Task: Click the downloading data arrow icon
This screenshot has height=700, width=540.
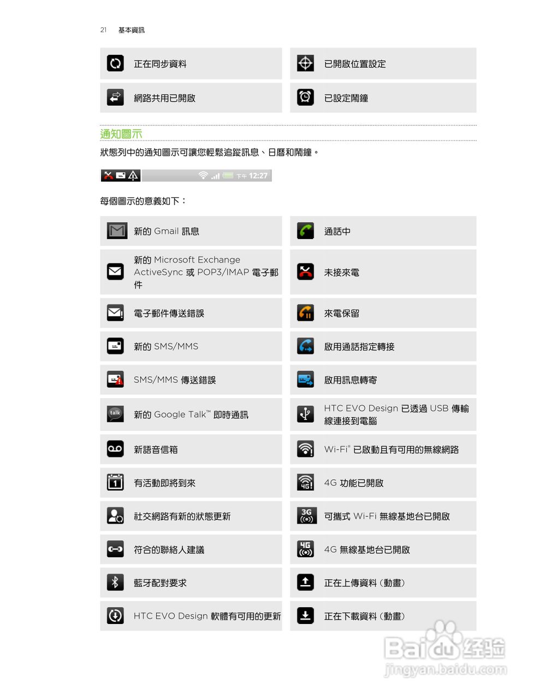Action: [305, 616]
